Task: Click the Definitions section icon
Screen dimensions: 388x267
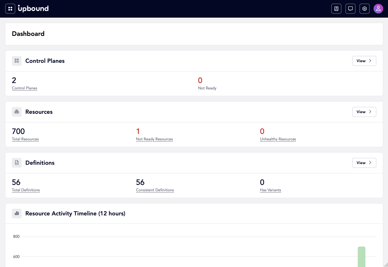Action: 17,163
